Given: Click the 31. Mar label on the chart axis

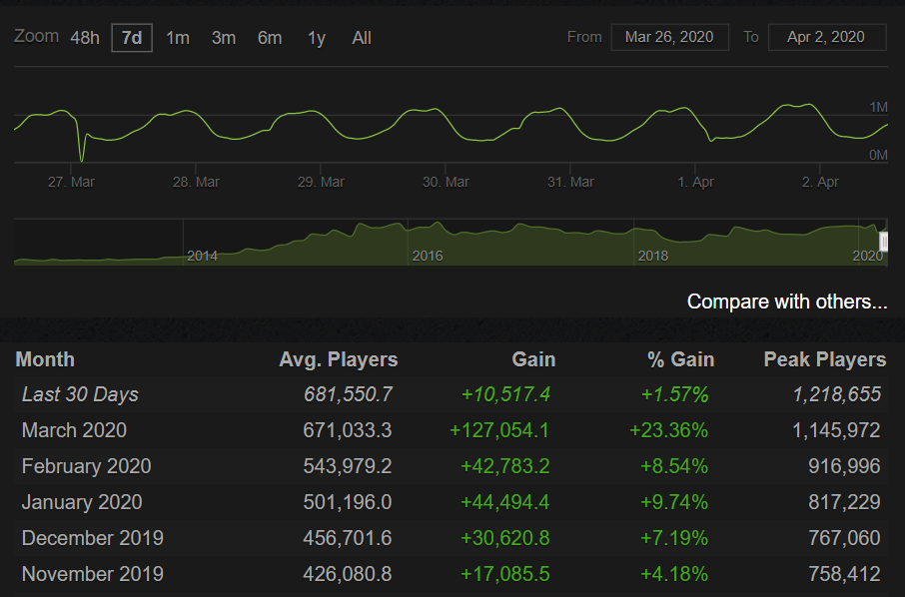Looking at the screenshot, I should click(569, 182).
